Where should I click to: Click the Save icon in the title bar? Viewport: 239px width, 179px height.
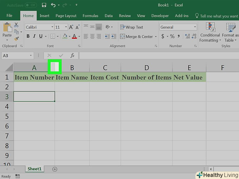(x=44, y=5)
